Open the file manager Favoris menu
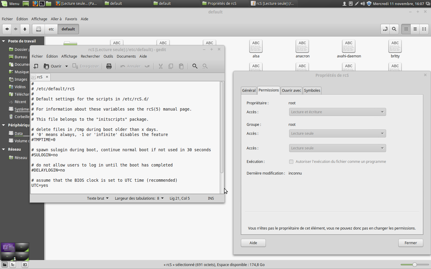Viewport: 431px width, 269px height. pos(71,19)
